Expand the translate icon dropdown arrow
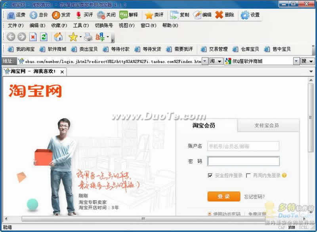Image resolution: width=317 pixels, height=232 pixels. 108,37
